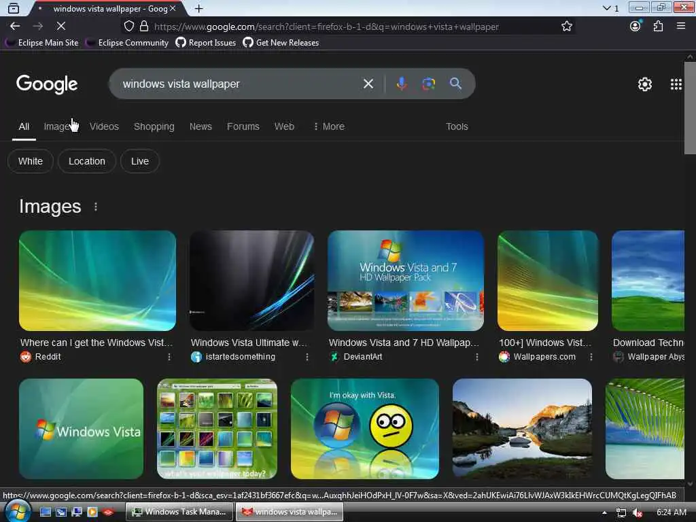The height and width of the screenshot is (522, 696).
Task: Go to Google home via logo
Action: click(47, 84)
